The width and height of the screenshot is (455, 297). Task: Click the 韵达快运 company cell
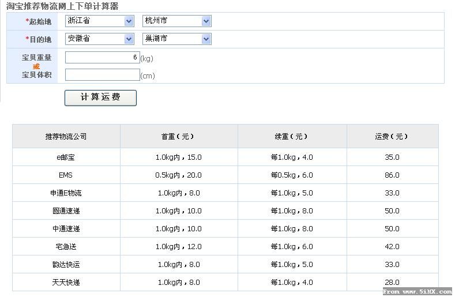(66, 265)
